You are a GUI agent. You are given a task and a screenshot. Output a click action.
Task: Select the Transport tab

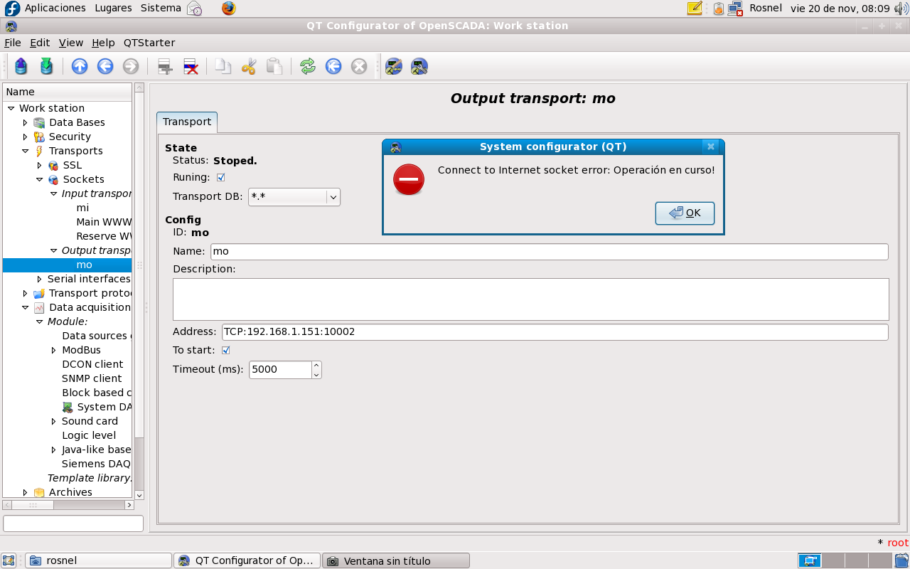tap(187, 122)
